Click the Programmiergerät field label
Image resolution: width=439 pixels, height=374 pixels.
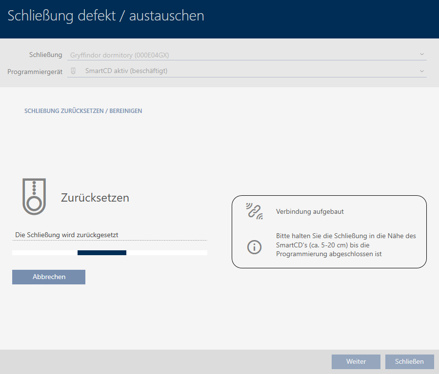click(35, 71)
